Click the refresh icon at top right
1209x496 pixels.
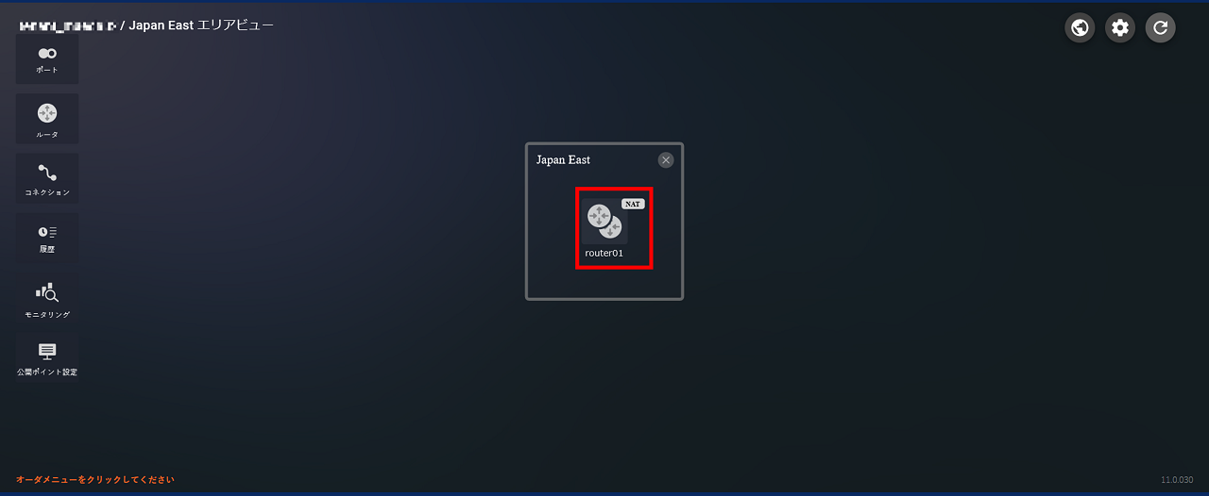[1161, 27]
